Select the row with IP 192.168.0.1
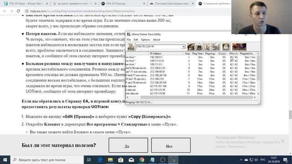 (x=191, y=57)
